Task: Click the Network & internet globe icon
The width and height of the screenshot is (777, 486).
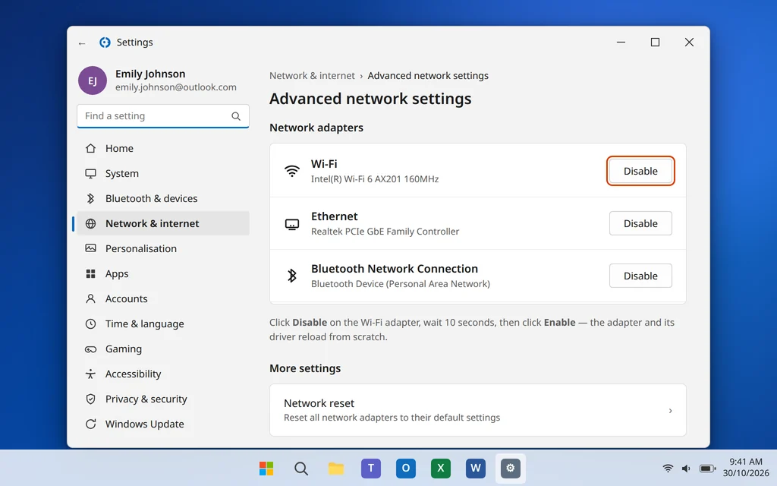Action: point(90,224)
